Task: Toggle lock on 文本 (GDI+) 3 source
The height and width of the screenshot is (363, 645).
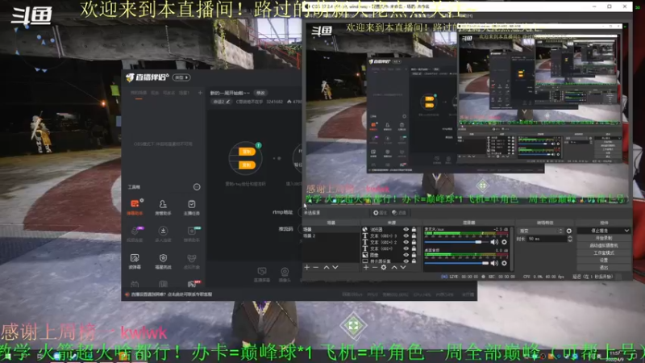Action: (x=414, y=236)
